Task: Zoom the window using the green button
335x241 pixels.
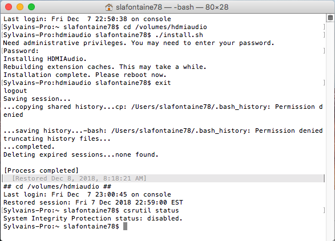Action: coord(31,7)
